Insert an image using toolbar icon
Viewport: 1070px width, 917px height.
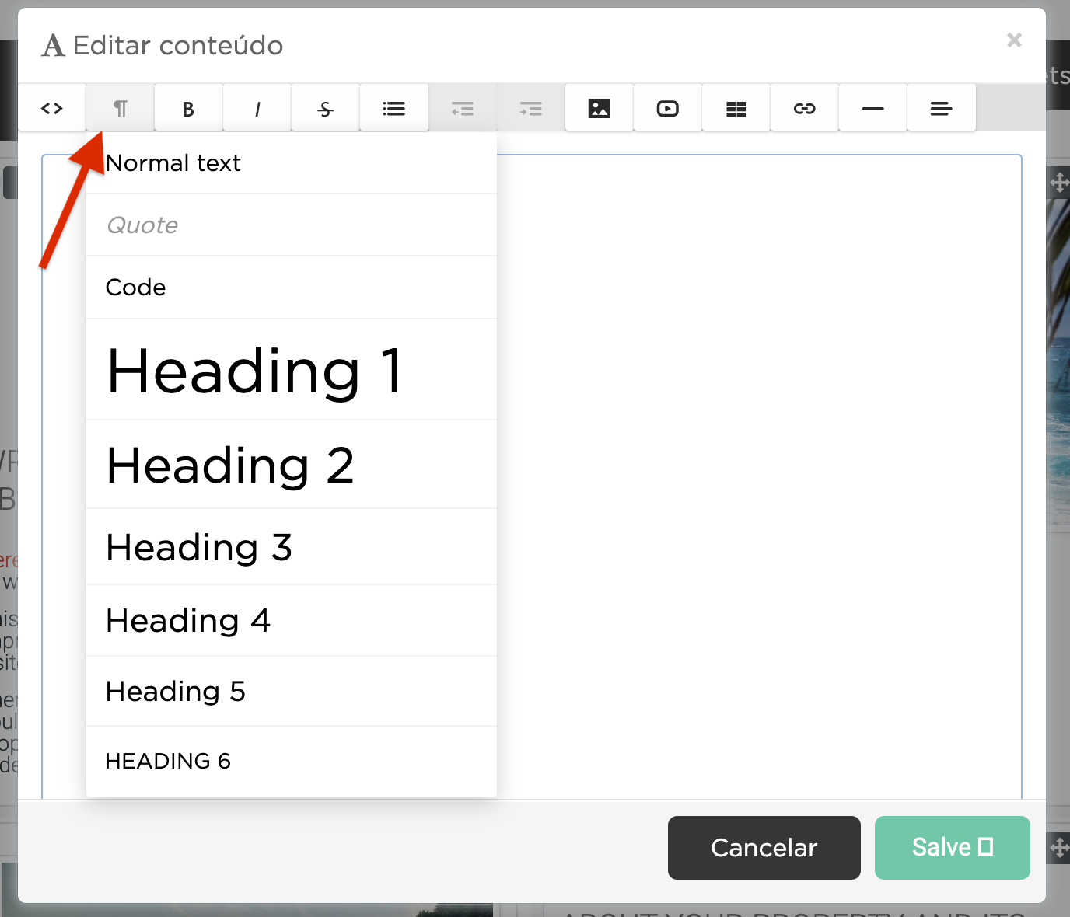[x=599, y=108]
